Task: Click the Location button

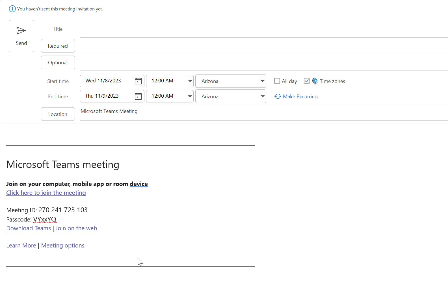Action: tap(58, 114)
